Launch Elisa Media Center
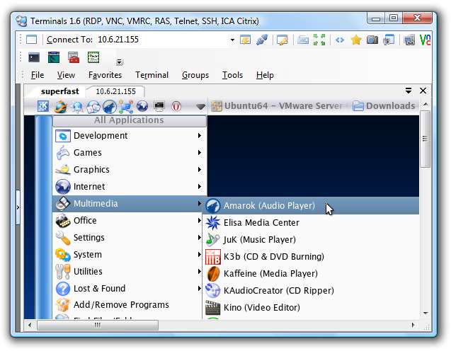Viewport: 451px width, 351px height. pyautogui.click(x=312, y=223)
